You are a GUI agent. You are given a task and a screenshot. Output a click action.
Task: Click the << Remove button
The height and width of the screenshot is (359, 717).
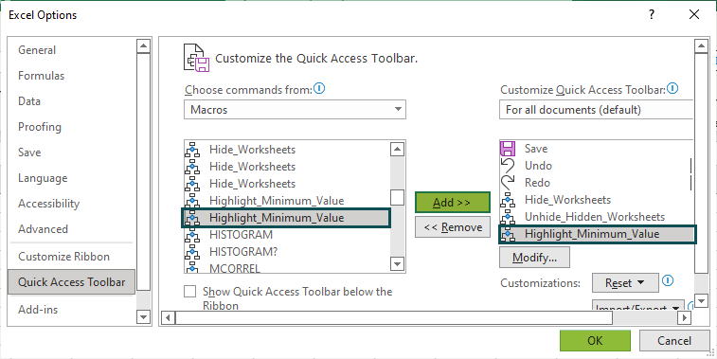tap(452, 227)
